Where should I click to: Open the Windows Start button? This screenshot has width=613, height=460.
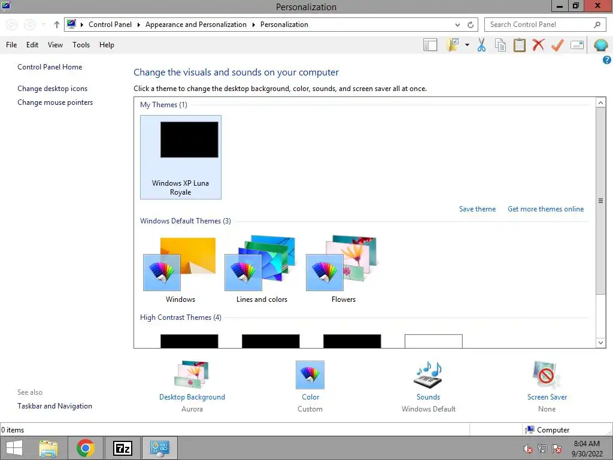click(x=14, y=448)
